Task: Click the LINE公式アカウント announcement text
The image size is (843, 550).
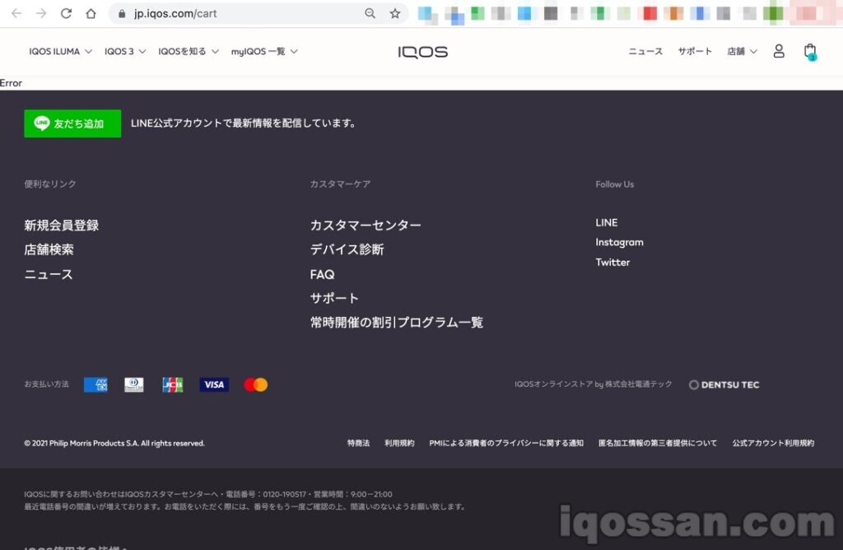Action: coord(244,124)
